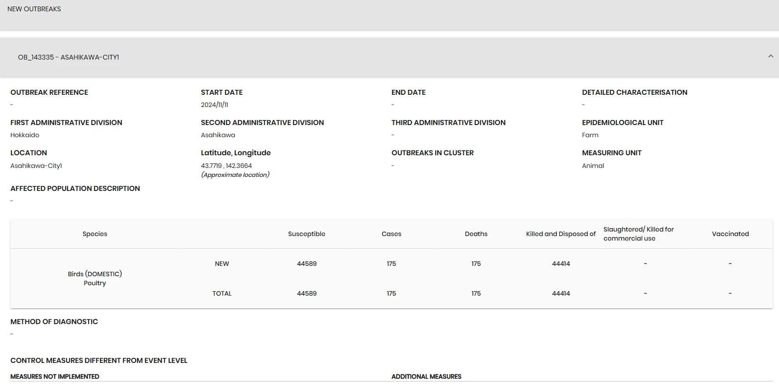The height and width of the screenshot is (390, 779).
Task: Click the Killed and Disposed of header
Action: 561,234
